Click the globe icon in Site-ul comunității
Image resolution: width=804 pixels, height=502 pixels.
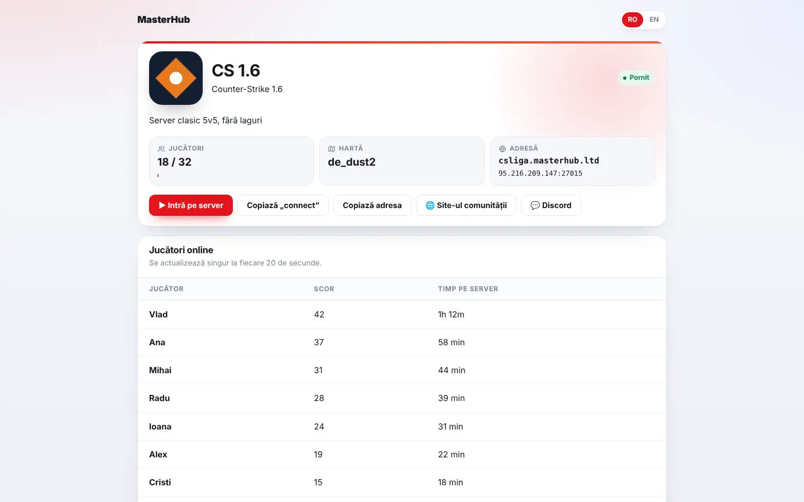[430, 205]
